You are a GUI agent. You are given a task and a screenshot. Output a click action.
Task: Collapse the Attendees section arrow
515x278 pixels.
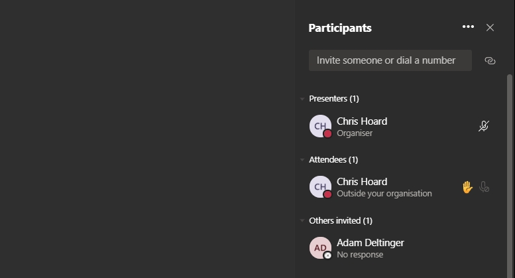point(302,160)
